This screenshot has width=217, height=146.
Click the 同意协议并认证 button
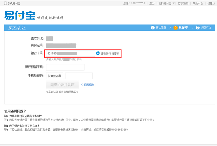62,85
